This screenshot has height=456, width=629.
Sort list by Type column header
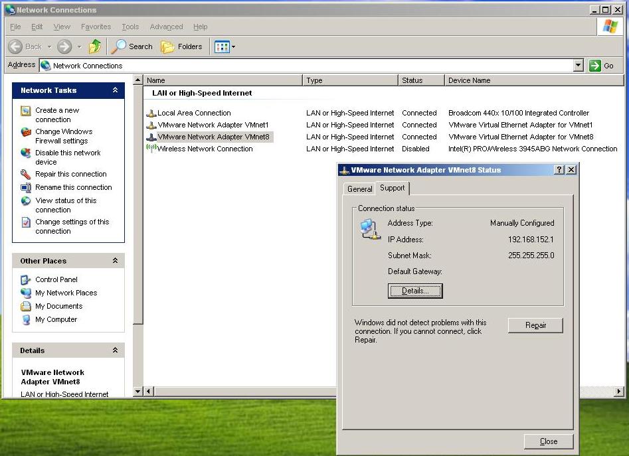click(350, 80)
